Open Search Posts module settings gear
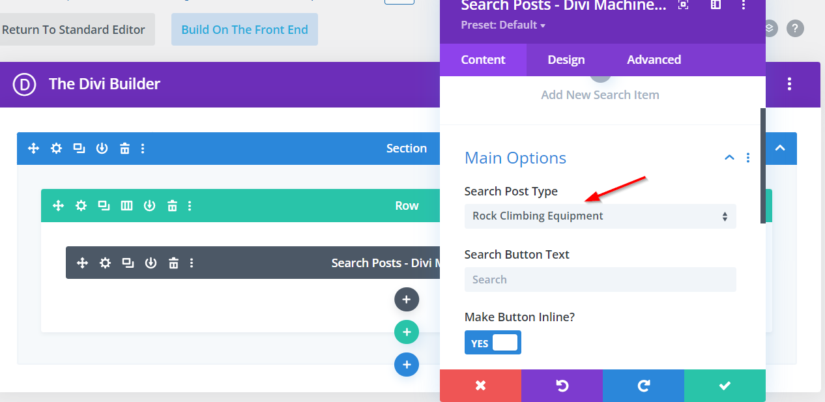This screenshot has height=402, width=825. (105, 263)
